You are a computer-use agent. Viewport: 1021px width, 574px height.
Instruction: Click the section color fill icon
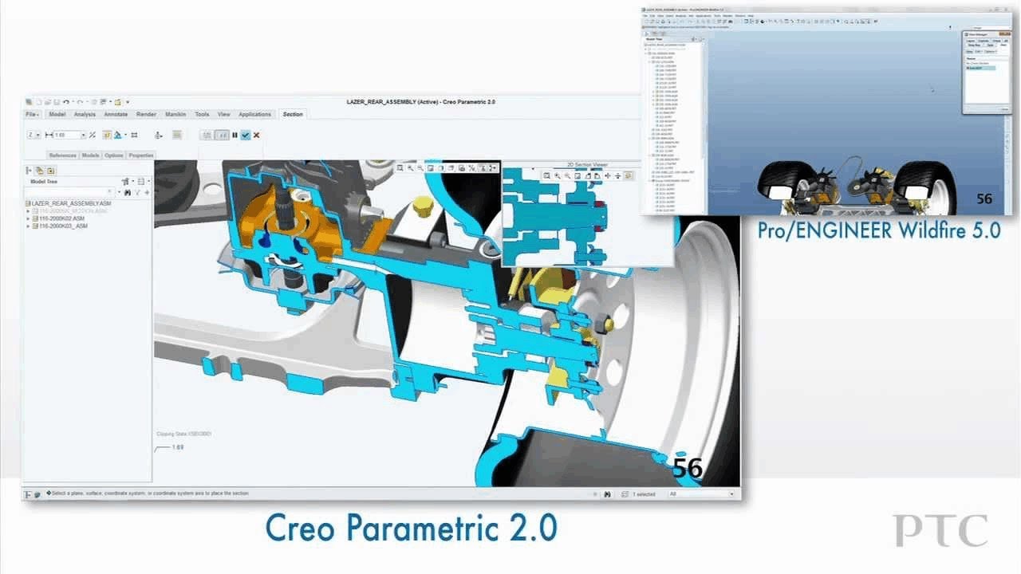coord(117,135)
